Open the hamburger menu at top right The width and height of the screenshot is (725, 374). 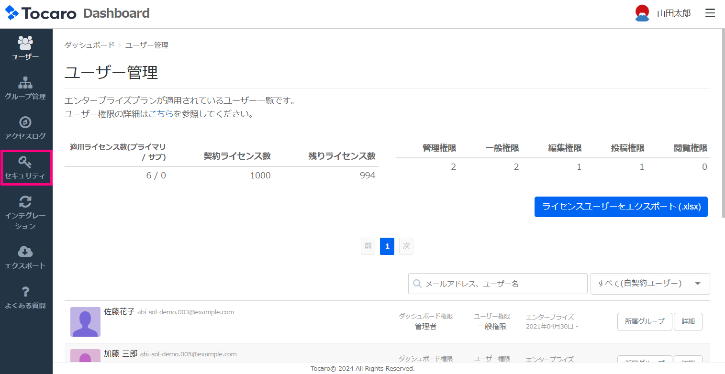coord(710,13)
